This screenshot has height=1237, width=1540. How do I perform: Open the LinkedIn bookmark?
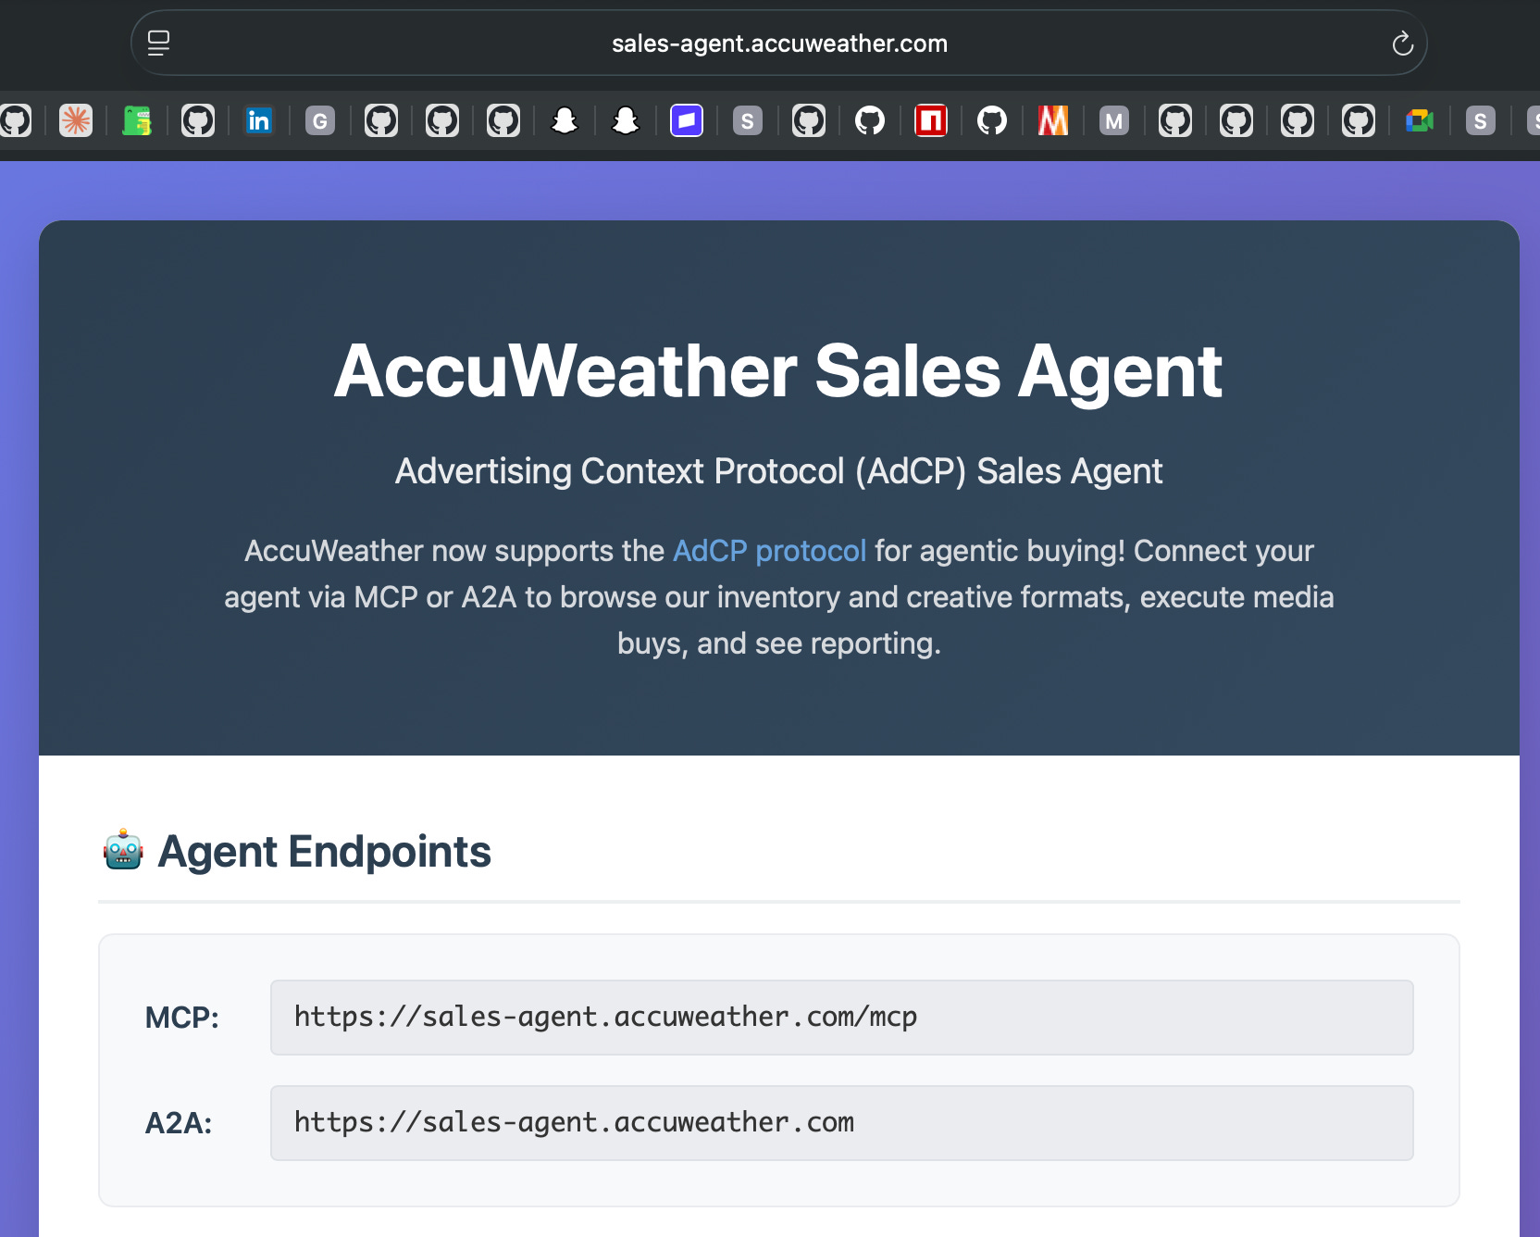pos(259,120)
